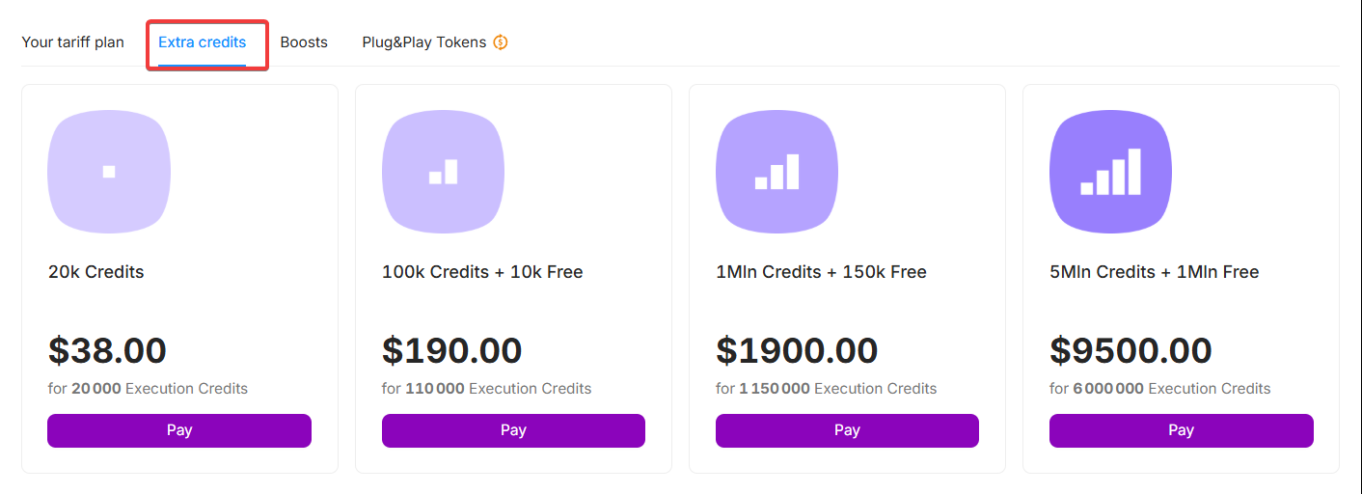
Task: Select the Extra credits tab
Action: [203, 42]
